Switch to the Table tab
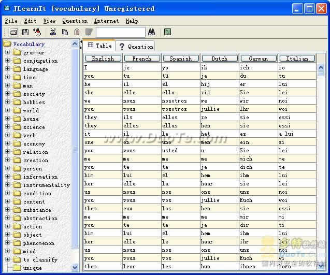330x275 pixels. (99, 46)
